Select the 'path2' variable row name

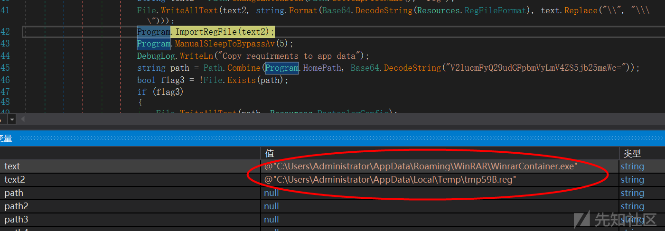pos(16,206)
